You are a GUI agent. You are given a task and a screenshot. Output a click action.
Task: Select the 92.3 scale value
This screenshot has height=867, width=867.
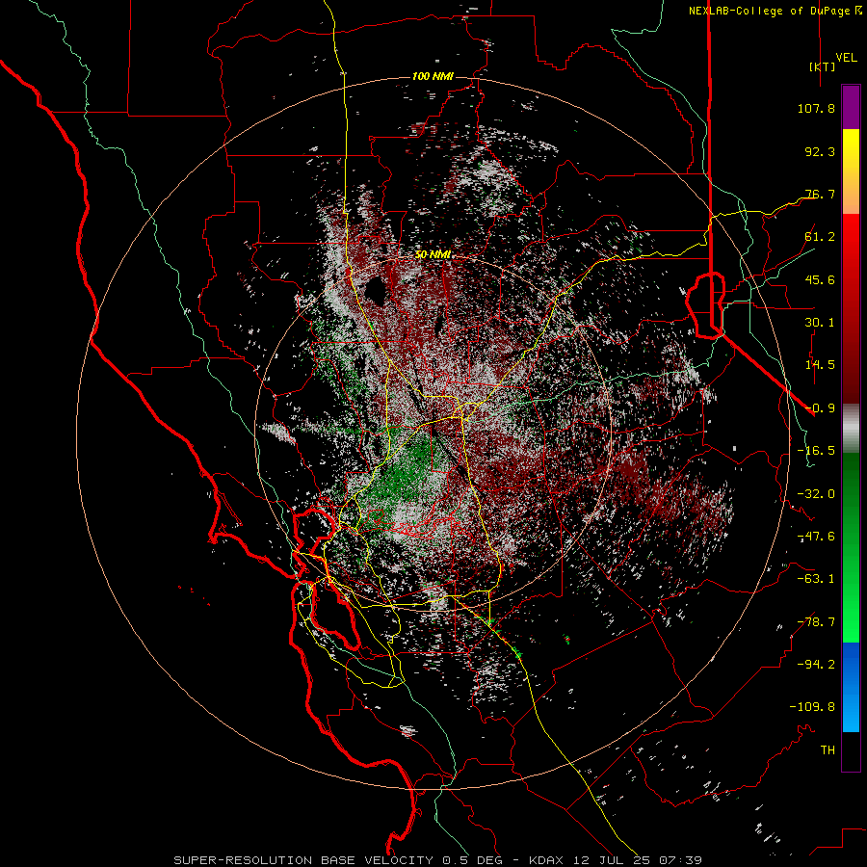[820, 151]
